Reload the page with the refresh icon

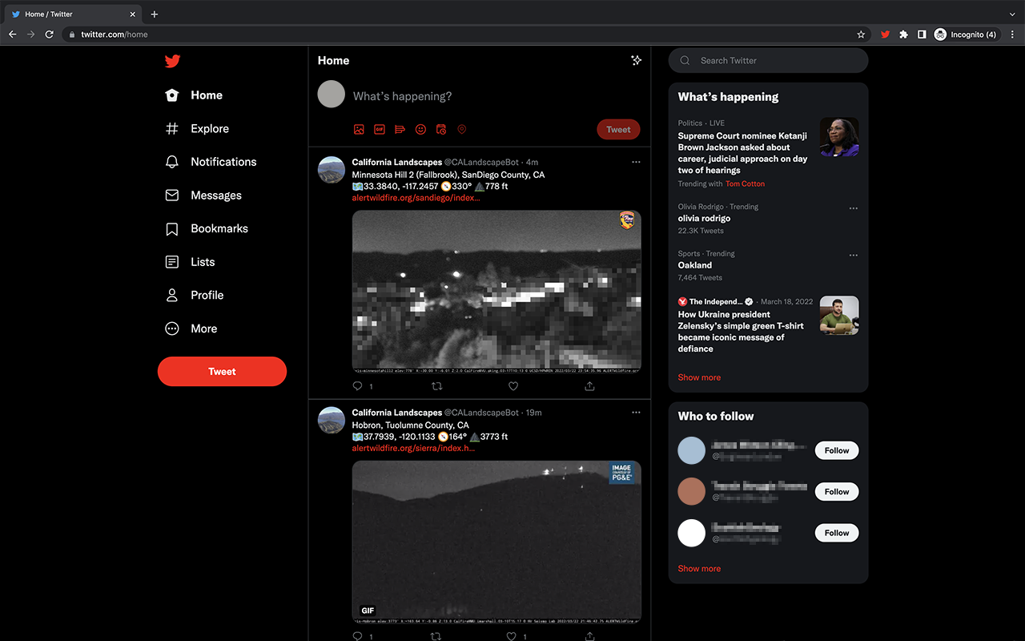pos(50,34)
